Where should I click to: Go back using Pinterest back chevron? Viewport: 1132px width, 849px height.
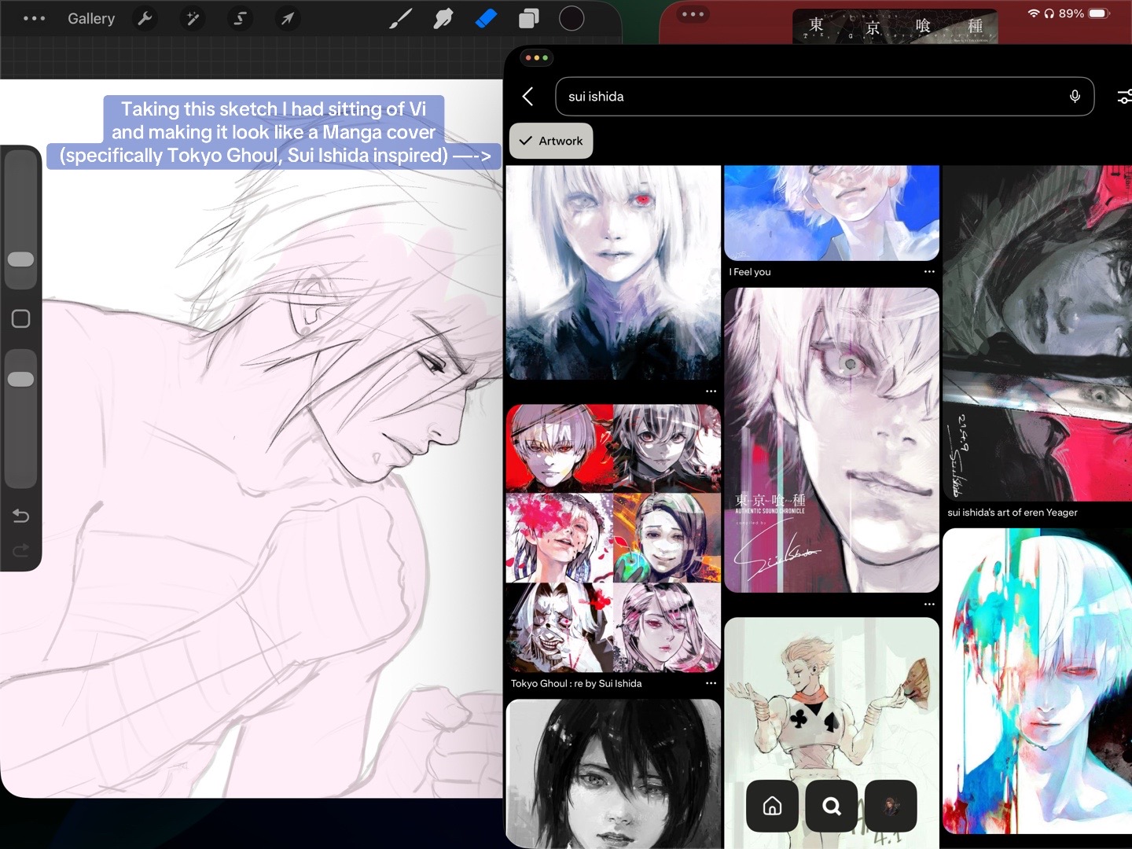(x=527, y=97)
